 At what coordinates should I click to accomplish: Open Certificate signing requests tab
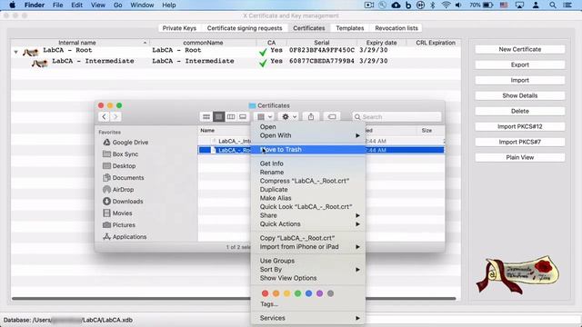coord(245,28)
